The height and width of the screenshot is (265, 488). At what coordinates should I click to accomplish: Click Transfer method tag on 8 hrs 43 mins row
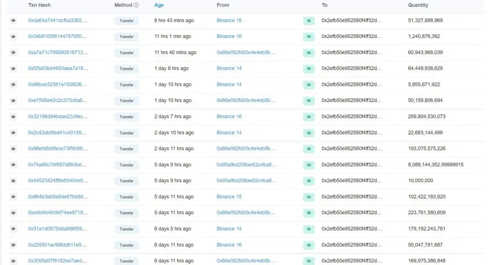(126, 21)
